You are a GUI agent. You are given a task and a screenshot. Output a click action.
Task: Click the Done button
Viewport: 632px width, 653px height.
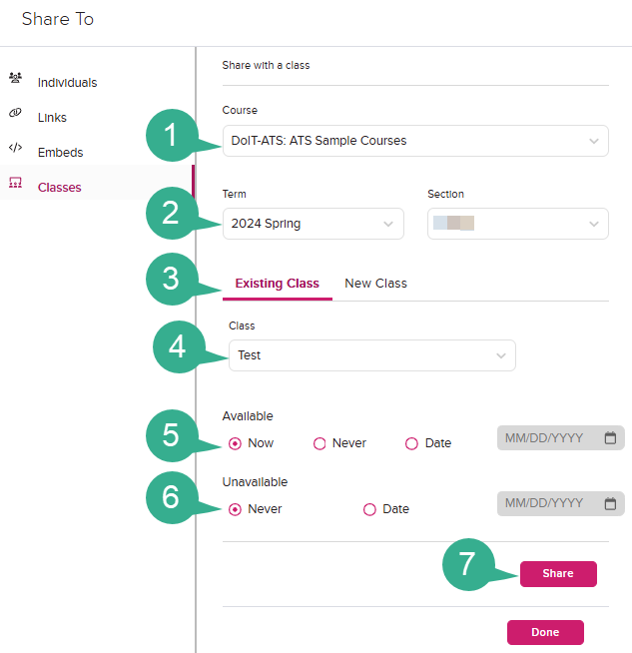click(545, 632)
